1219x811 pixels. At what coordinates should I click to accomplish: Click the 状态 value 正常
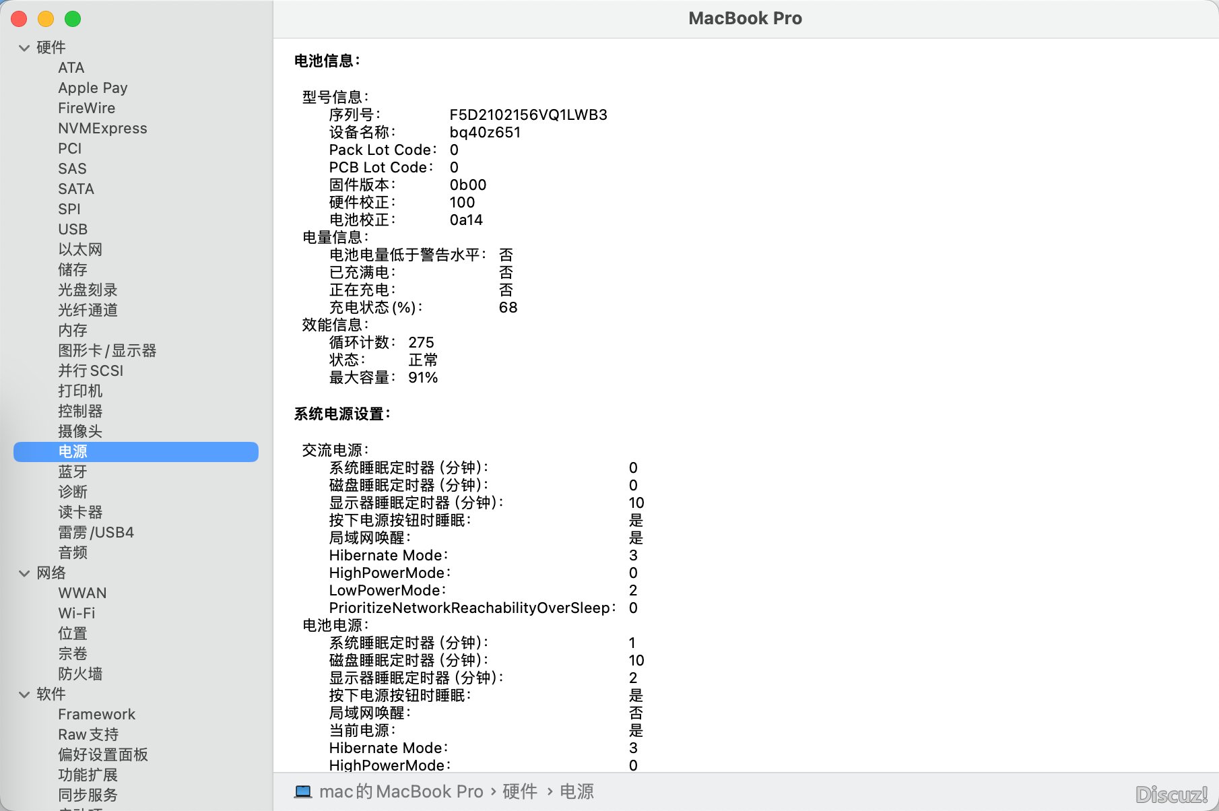(x=423, y=360)
